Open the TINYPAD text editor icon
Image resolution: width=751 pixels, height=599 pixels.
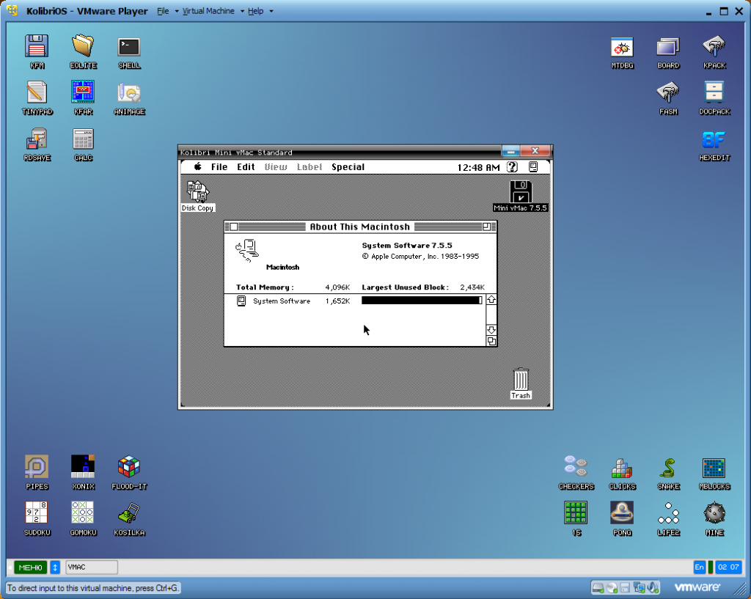coord(37,93)
